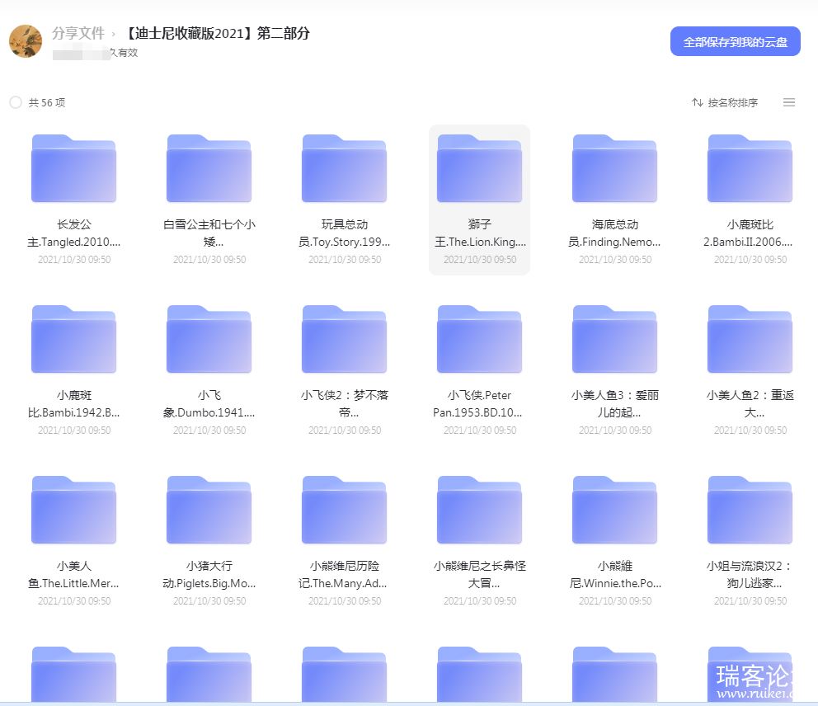Open the 小飞侠2：梦不落帝 folder icon
Screen dimensions: 818x706
[x=345, y=339]
